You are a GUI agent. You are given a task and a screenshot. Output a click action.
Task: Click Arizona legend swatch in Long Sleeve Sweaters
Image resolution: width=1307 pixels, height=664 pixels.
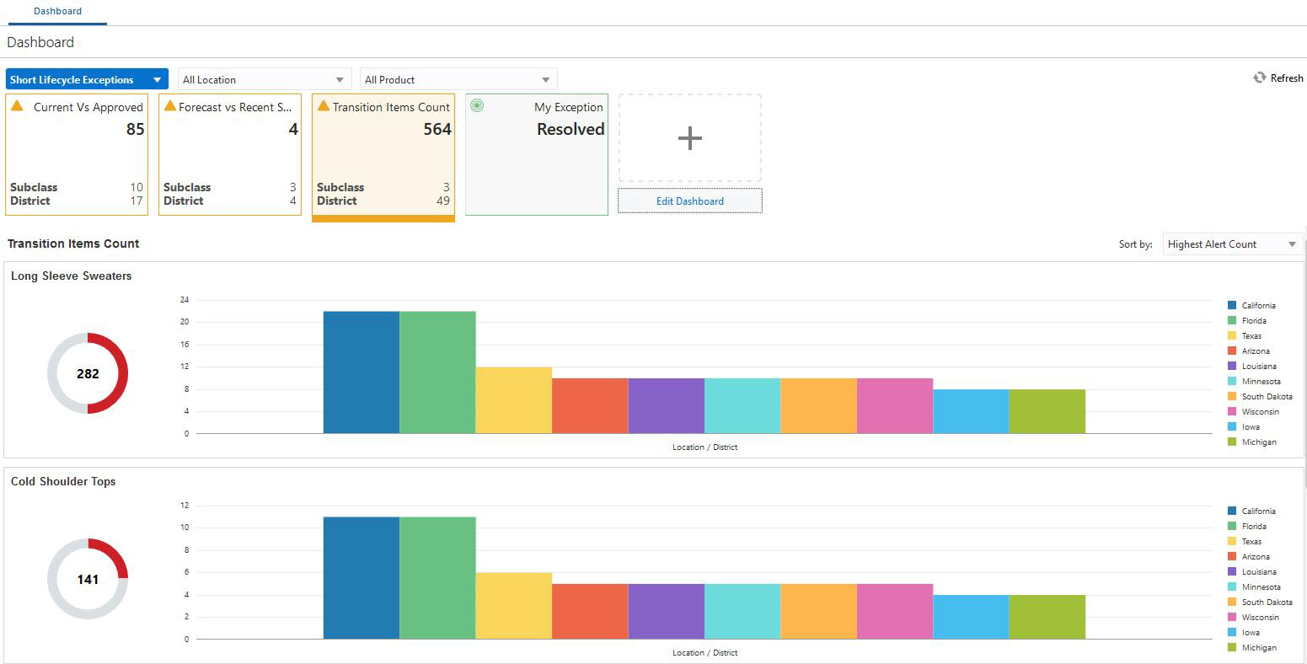1232,351
